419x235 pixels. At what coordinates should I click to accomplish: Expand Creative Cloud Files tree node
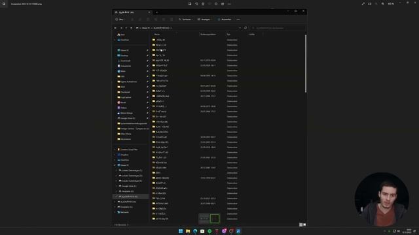pos(115,149)
